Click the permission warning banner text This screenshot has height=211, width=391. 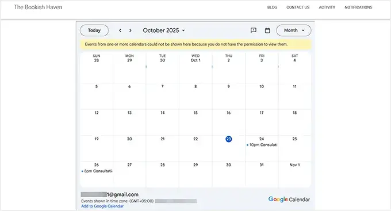186,44
